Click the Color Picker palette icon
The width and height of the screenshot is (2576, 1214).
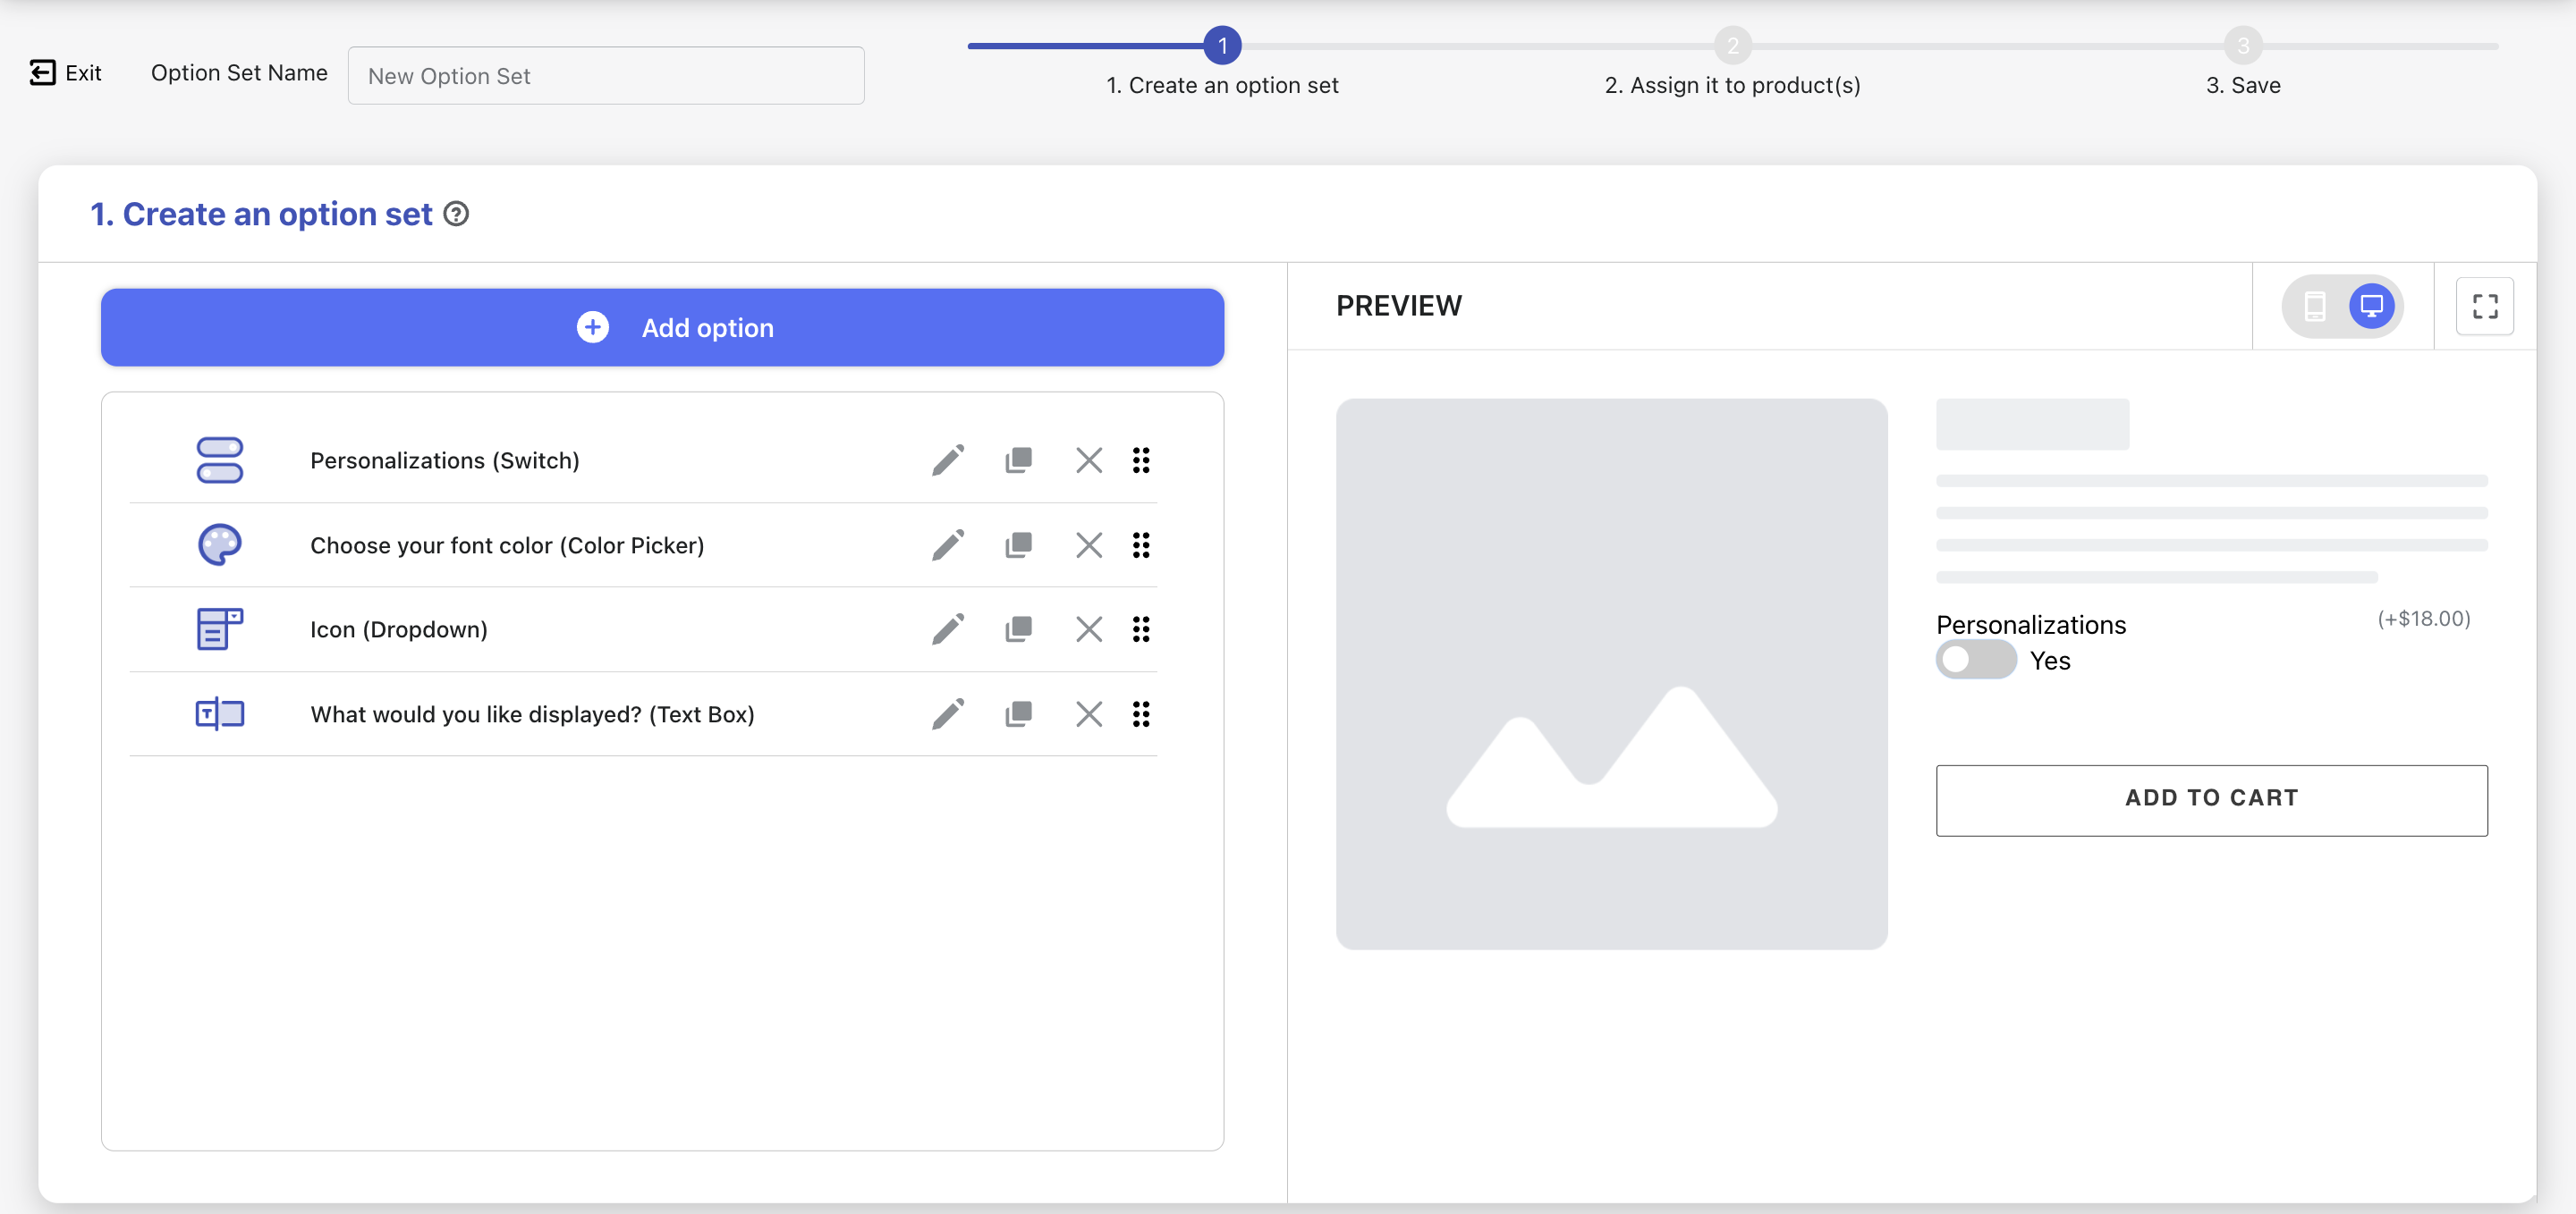tap(219, 545)
